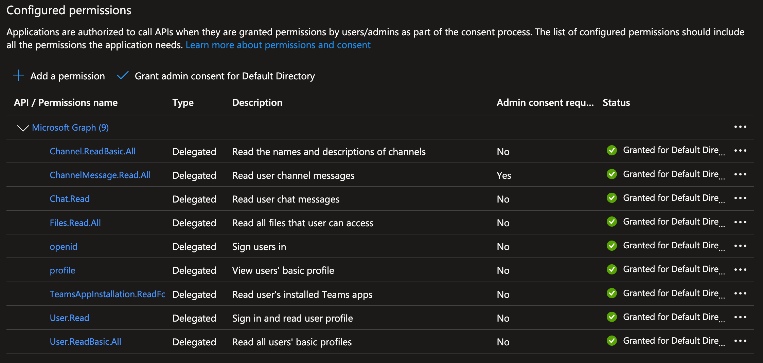Open the TeamsAppInstallation.ReadForUser permission link
Image resolution: width=763 pixels, height=363 pixels.
click(107, 294)
